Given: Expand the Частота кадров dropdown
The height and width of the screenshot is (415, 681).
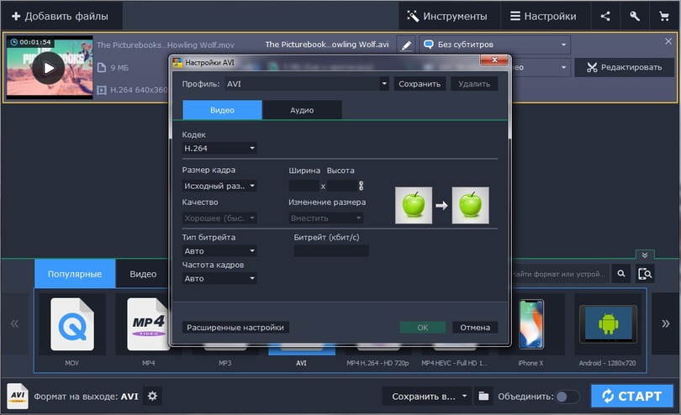Looking at the screenshot, I should 219,278.
